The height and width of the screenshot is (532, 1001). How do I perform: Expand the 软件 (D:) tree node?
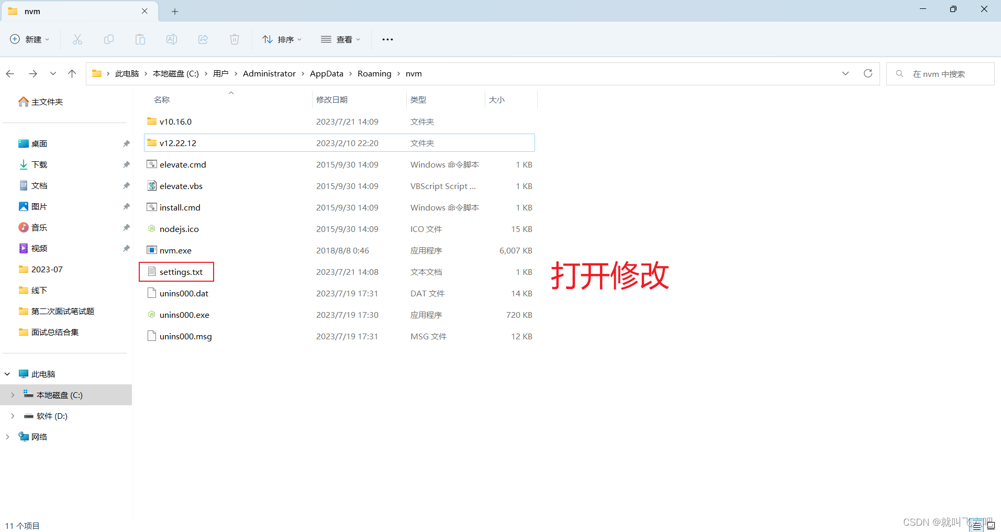pyautogui.click(x=13, y=416)
